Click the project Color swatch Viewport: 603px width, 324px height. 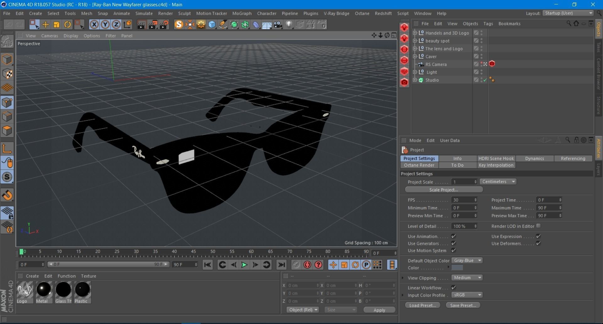click(x=457, y=268)
